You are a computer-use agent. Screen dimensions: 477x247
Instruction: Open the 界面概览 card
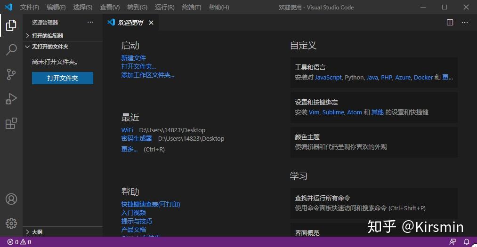(374, 230)
